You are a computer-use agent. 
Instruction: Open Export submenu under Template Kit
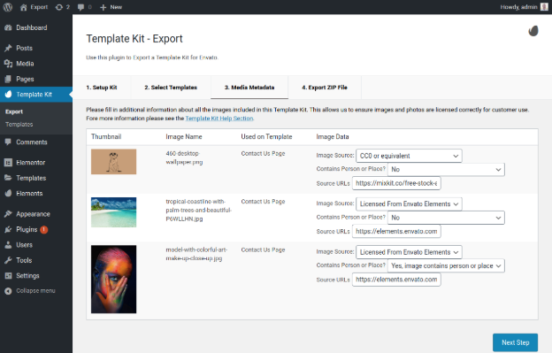(14, 112)
